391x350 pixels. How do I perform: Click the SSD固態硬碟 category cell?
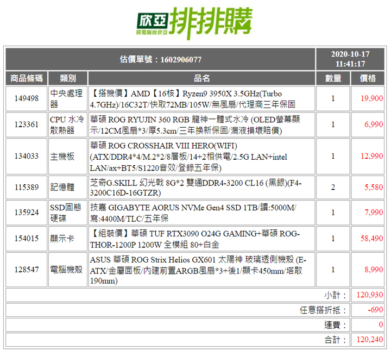68,212
